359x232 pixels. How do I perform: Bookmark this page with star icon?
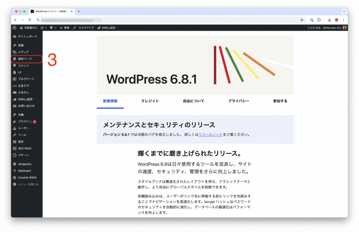[x=302, y=20]
